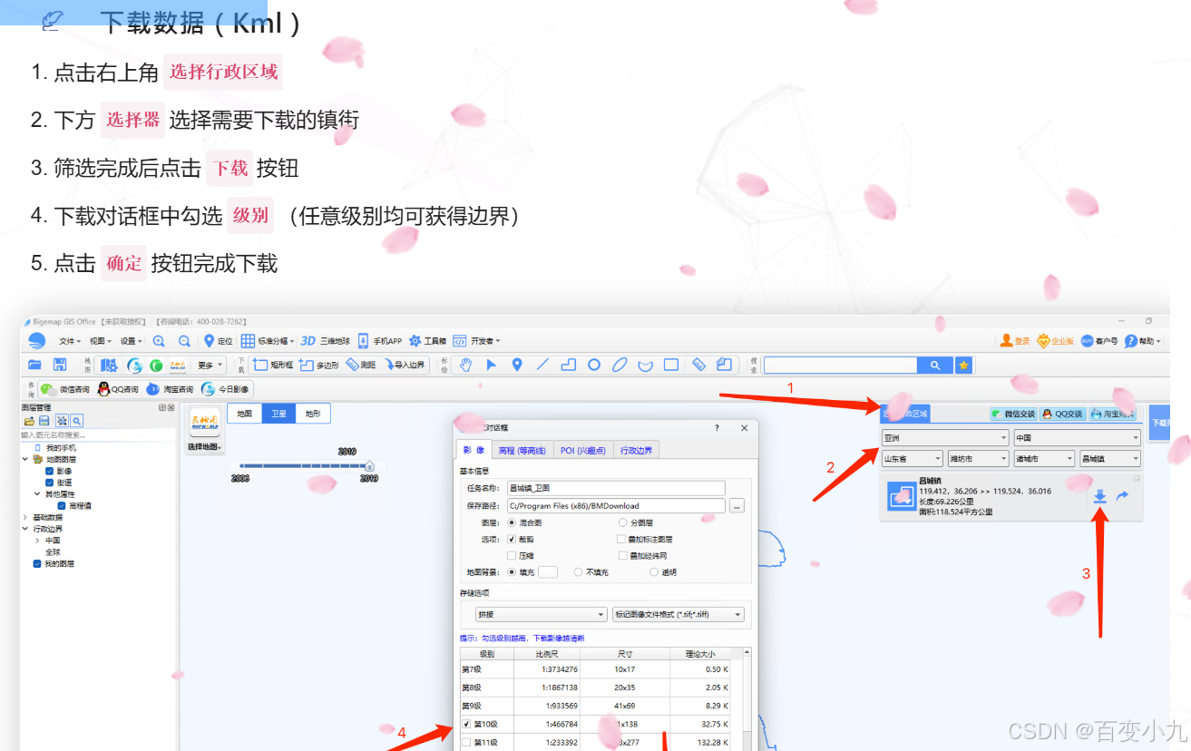The image size is (1191, 751).
Task: Open the 中国 country dropdown
Action: [1077, 438]
